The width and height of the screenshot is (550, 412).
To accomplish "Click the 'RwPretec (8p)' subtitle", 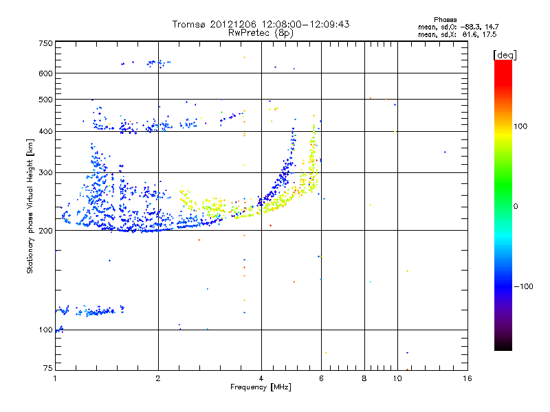I will [261, 33].
